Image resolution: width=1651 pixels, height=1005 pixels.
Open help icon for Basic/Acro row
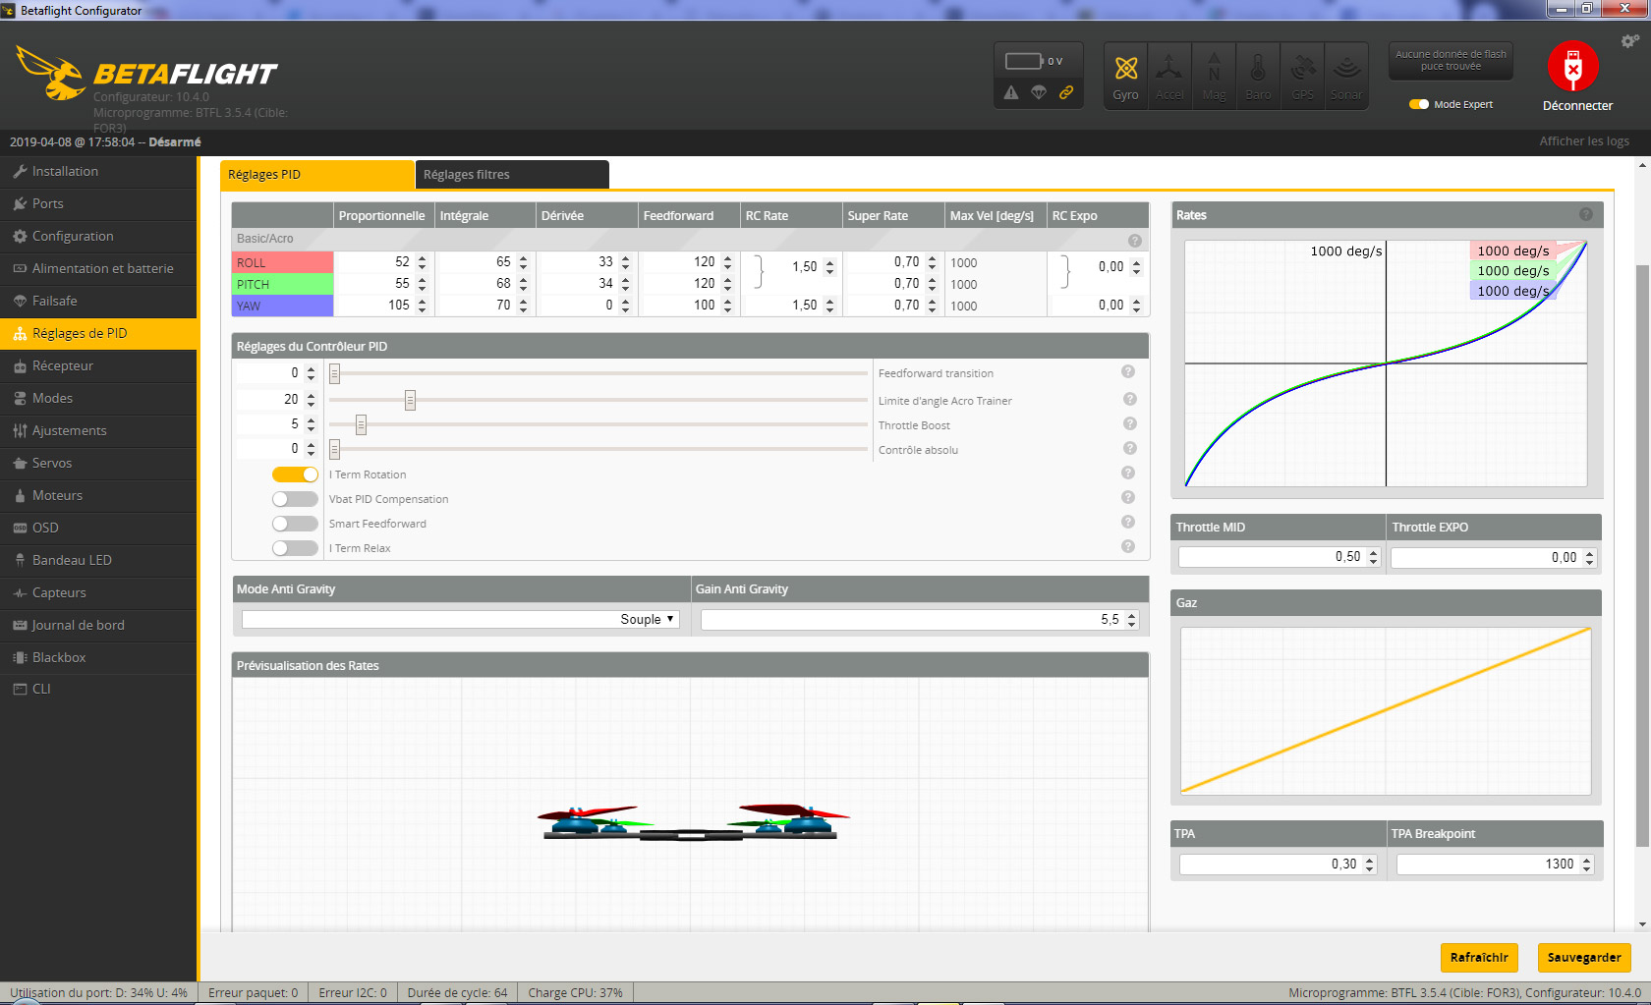(1135, 240)
